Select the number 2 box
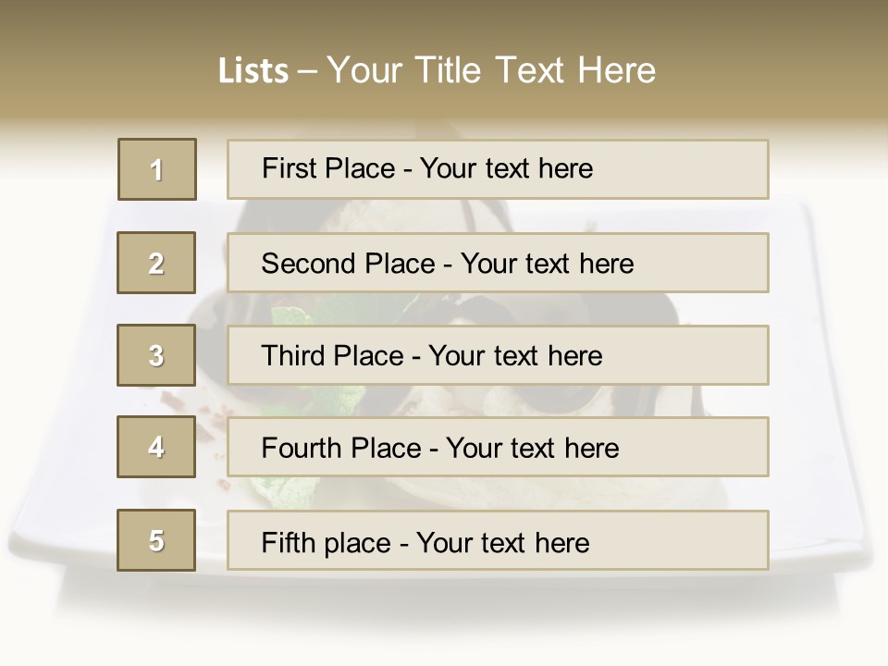 point(156,263)
